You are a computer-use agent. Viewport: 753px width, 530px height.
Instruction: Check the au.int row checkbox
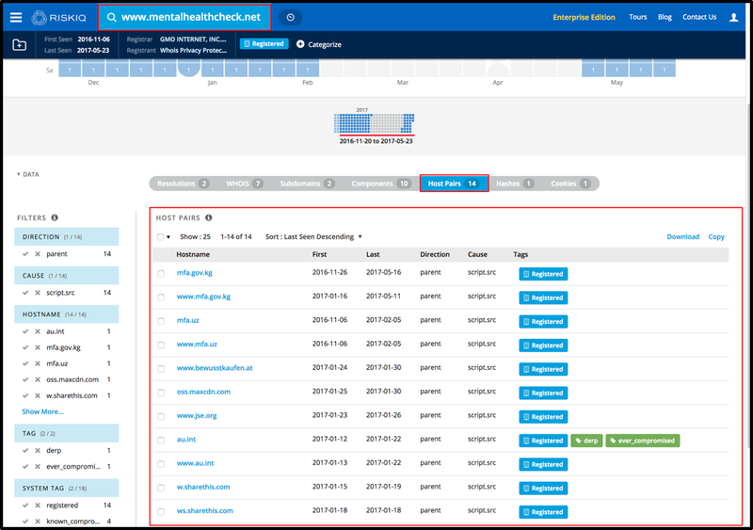161,441
